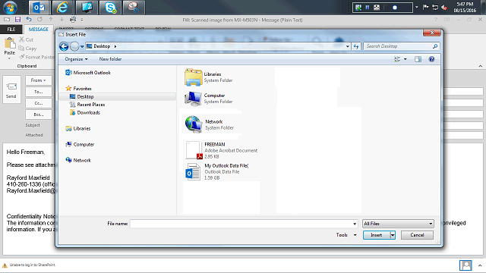Open the Organize menu

(x=76, y=59)
